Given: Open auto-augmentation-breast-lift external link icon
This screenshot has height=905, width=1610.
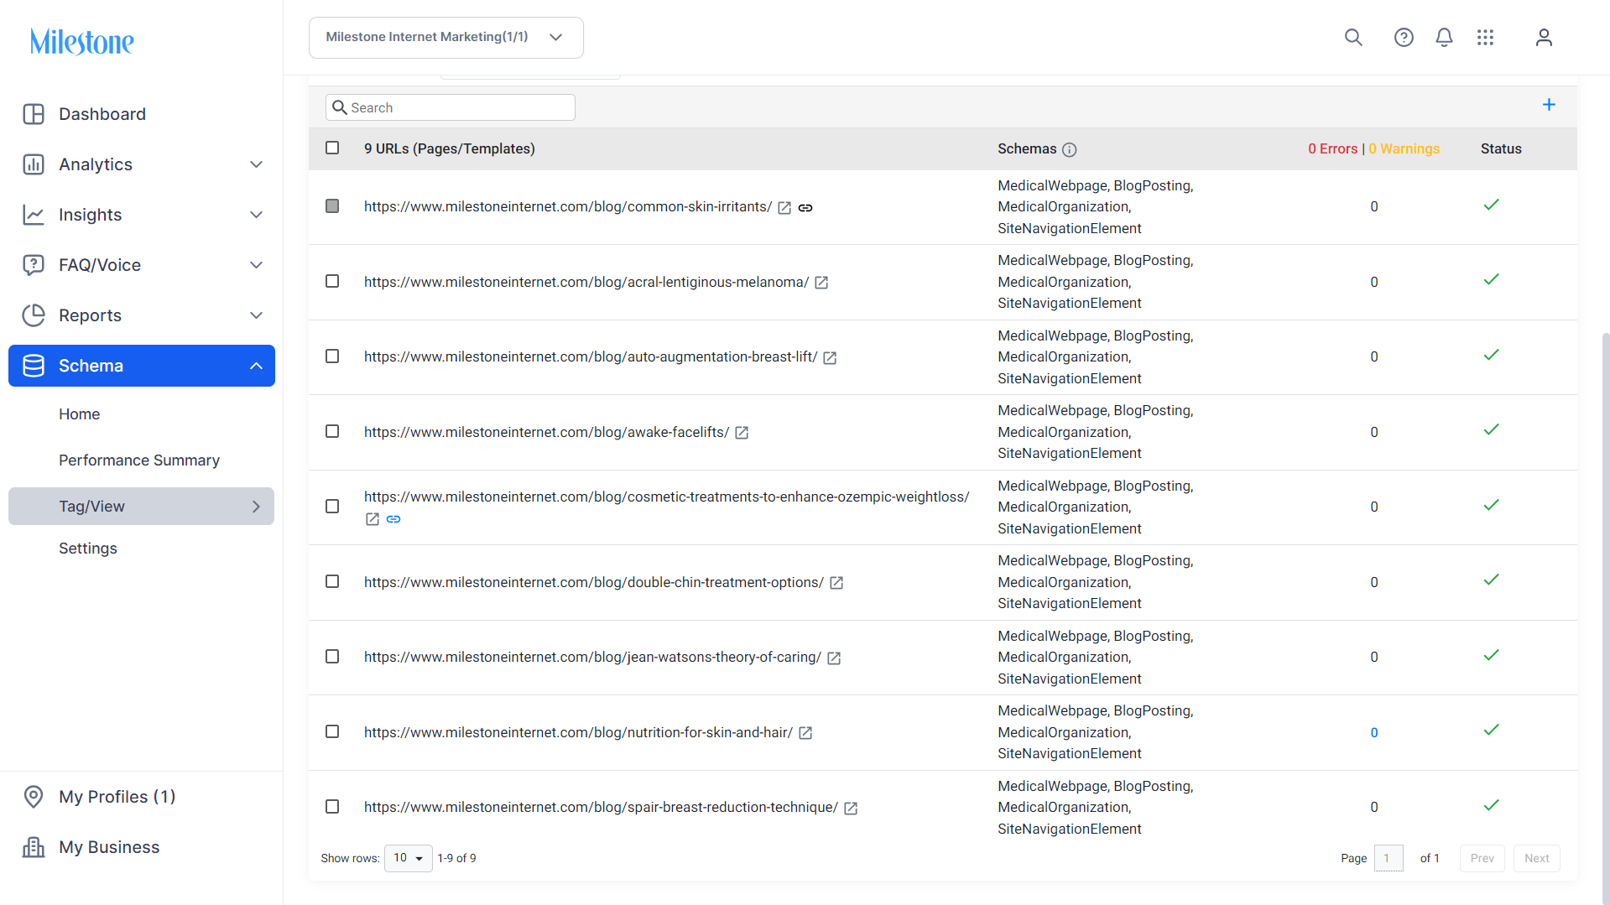Looking at the screenshot, I should tap(830, 358).
